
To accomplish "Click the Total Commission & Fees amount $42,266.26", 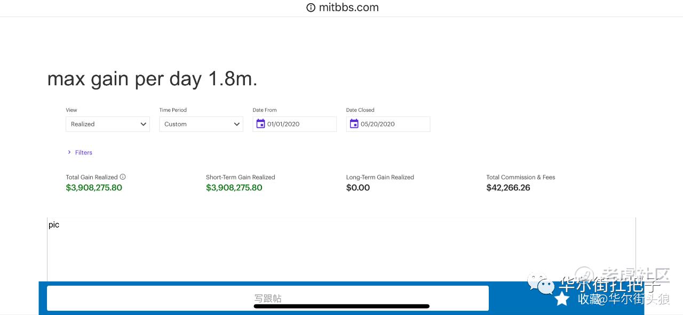I will [x=508, y=188].
